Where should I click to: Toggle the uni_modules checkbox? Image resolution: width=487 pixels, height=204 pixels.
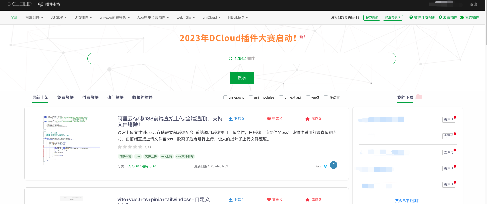(x=251, y=97)
